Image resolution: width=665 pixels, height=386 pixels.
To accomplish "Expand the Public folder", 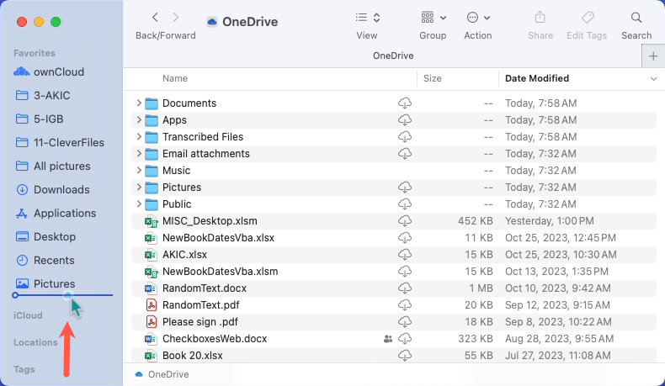I will click(139, 204).
